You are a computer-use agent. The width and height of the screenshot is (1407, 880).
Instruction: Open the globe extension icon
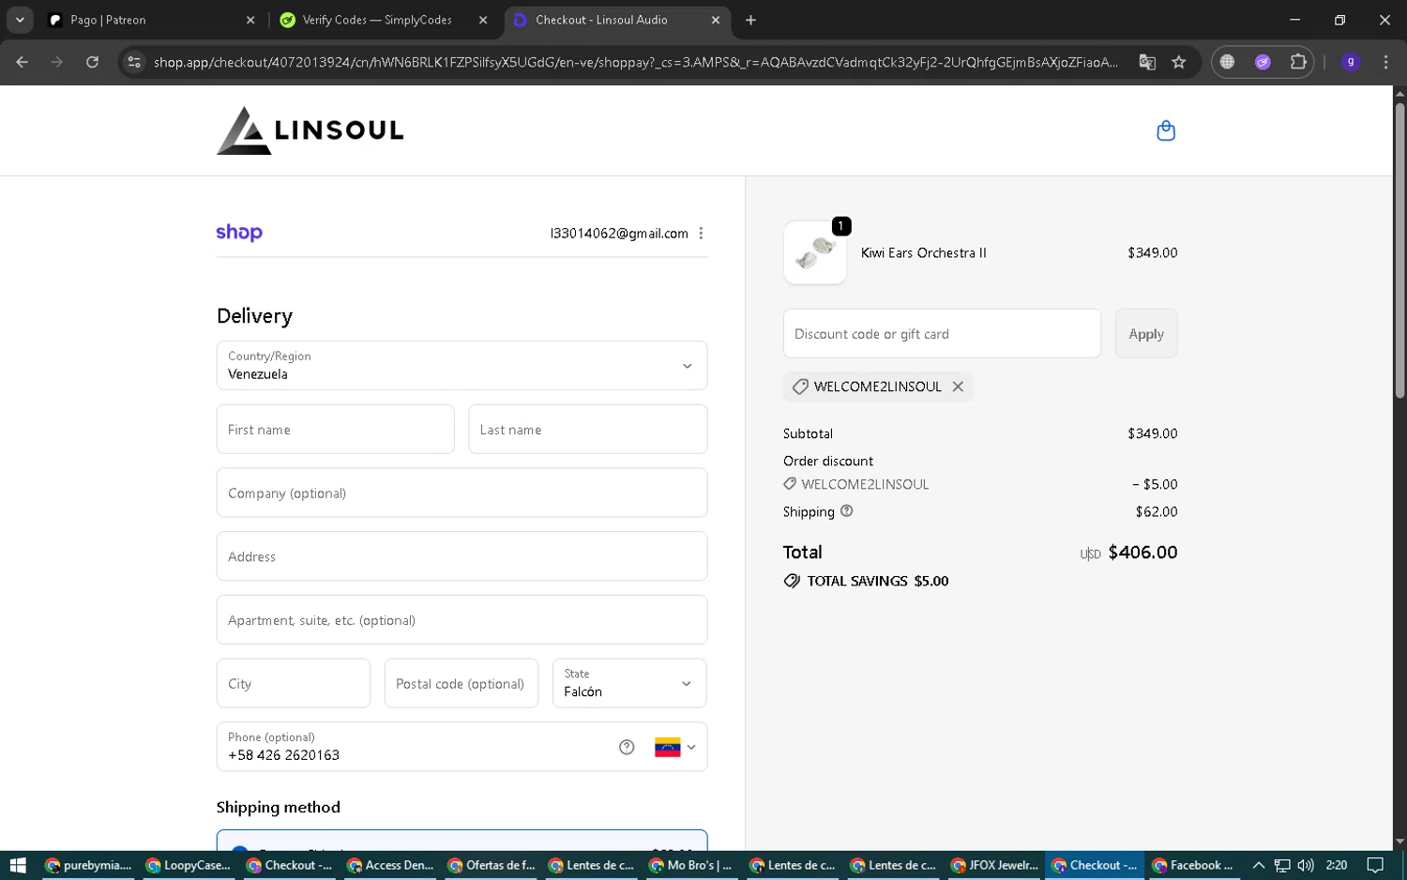(x=1227, y=62)
